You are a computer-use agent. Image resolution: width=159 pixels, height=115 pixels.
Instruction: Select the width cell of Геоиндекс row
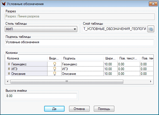pyautogui.click(x=110, y=64)
